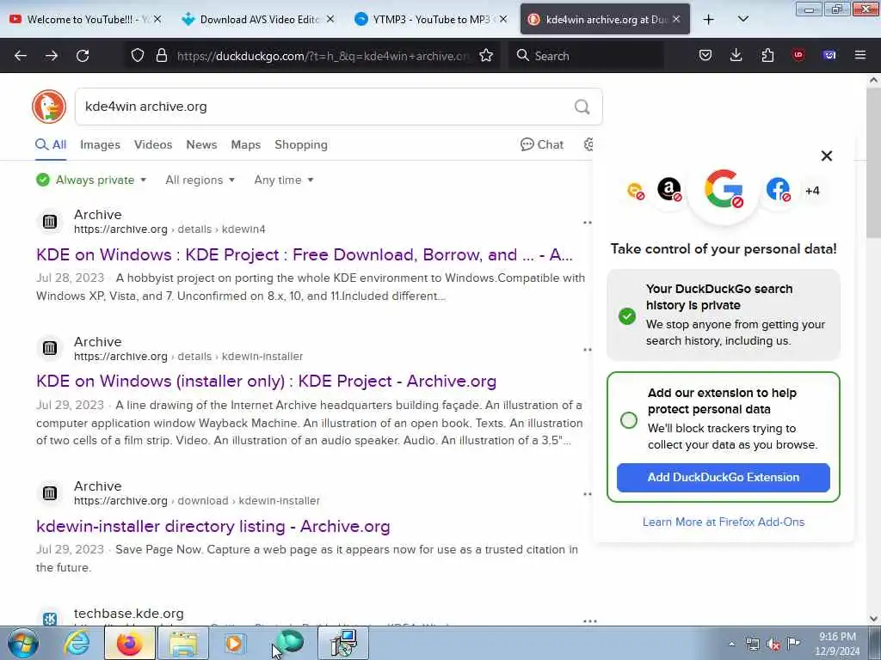Expand the Any time filter
The height and width of the screenshot is (660, 881).
click(284, 180)
